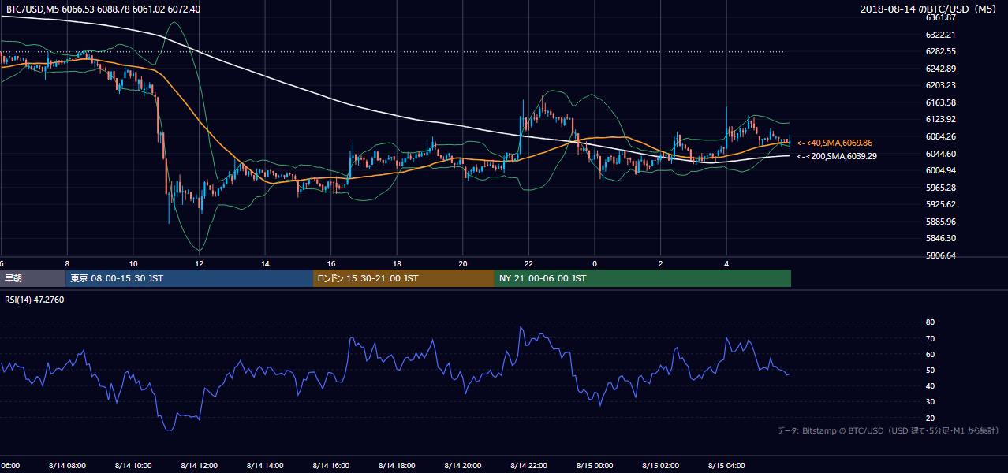The height and width of the screenshot is (473, 1008).
Task: Click price axis value 6322.21
Action: click(x=941, y=35)
